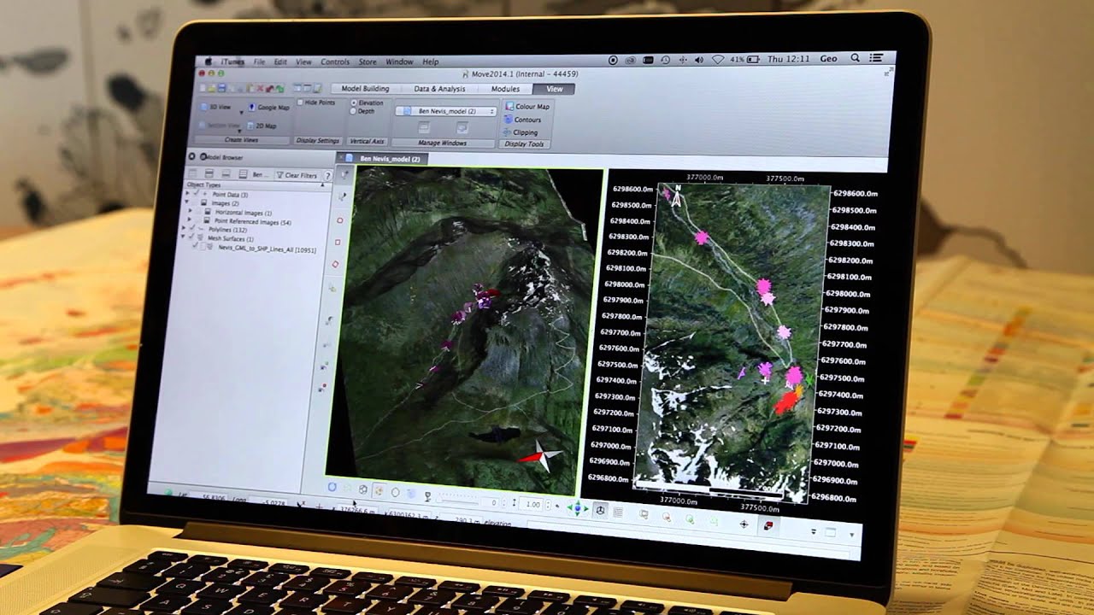
Task: Click the vertical exaggeration 1.00 field
Action: pos(532,505)
